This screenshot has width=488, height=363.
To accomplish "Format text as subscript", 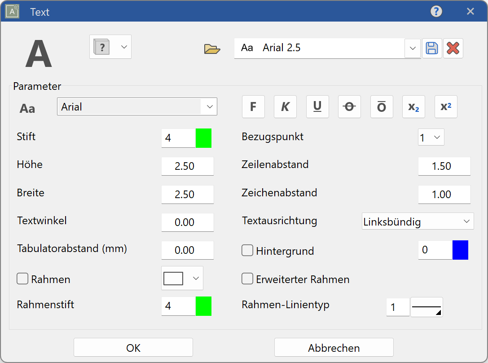I will tap(413, 106).
